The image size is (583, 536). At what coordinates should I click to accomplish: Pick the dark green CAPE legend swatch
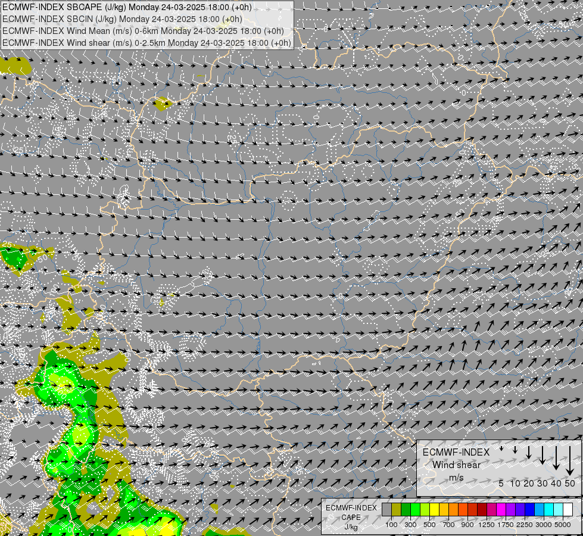point(406,510)
